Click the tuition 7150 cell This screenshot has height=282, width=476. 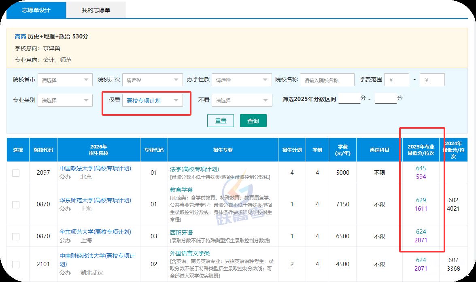click(342, 204)
